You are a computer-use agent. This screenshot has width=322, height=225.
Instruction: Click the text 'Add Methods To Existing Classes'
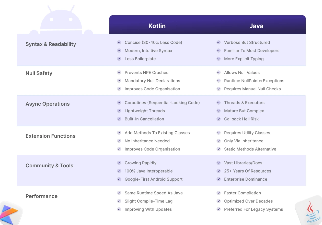point(157,133)
